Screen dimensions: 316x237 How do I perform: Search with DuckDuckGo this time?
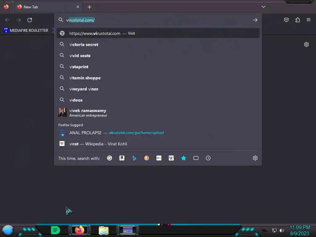(x=147, y=158)
